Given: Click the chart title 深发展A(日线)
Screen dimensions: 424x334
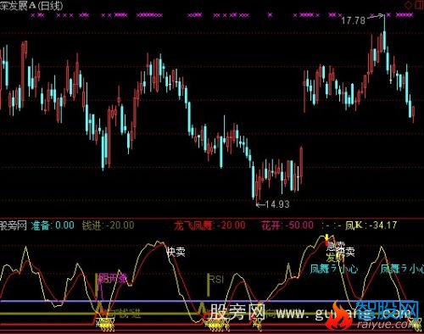Looking at the screenshot, I should tap(31, 6).
